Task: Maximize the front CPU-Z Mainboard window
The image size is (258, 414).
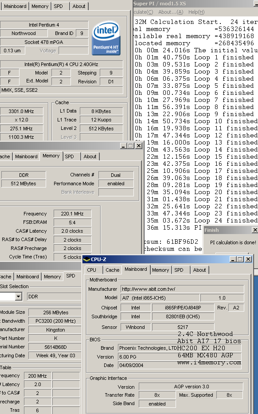Action: pos(240,259)
